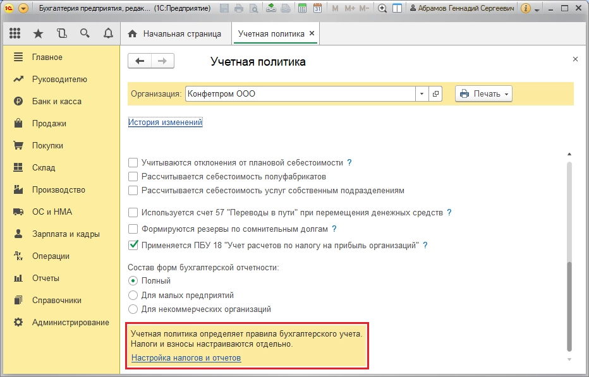Viewport: 589px width, 377px height.
Task: Open the sections menu grid icon
Action: tap(15, 33)
